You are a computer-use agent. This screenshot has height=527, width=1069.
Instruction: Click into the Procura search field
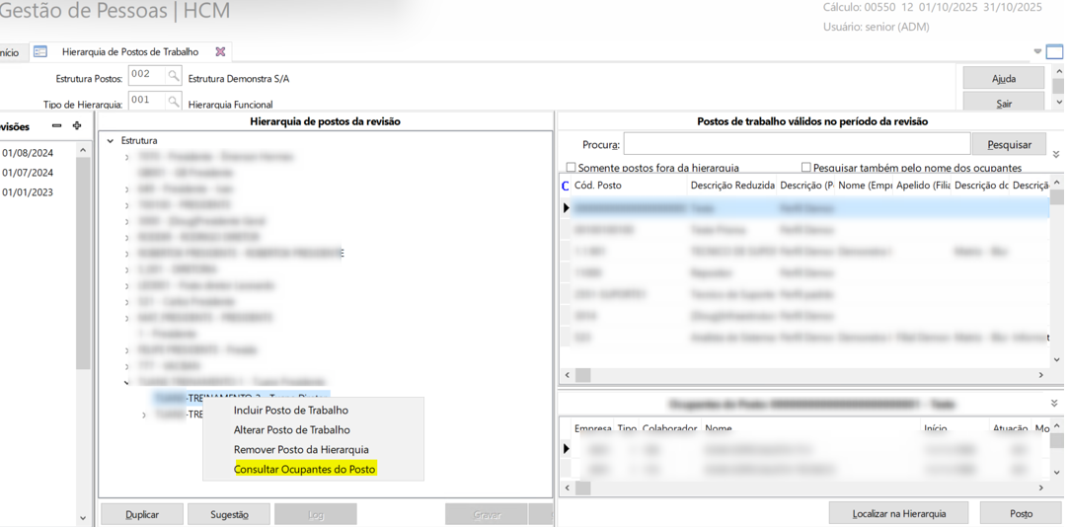[796, 145]
